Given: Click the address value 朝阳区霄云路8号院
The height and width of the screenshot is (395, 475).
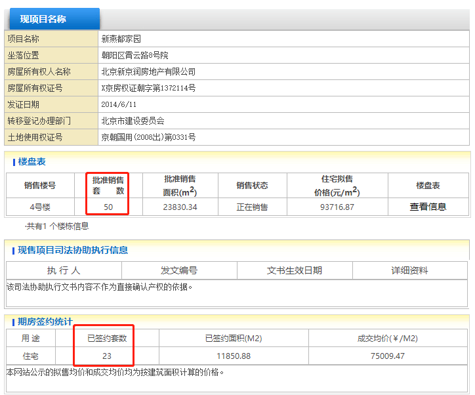Looking at the screenshot, I should click(x=134, y=55).
